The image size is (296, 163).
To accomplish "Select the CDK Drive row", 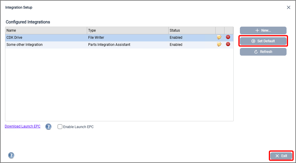I will pyautogui.click(x=119, y=38).
